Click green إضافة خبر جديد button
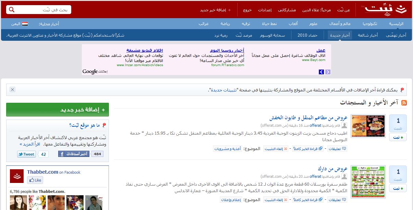 (x=58, y=110)
